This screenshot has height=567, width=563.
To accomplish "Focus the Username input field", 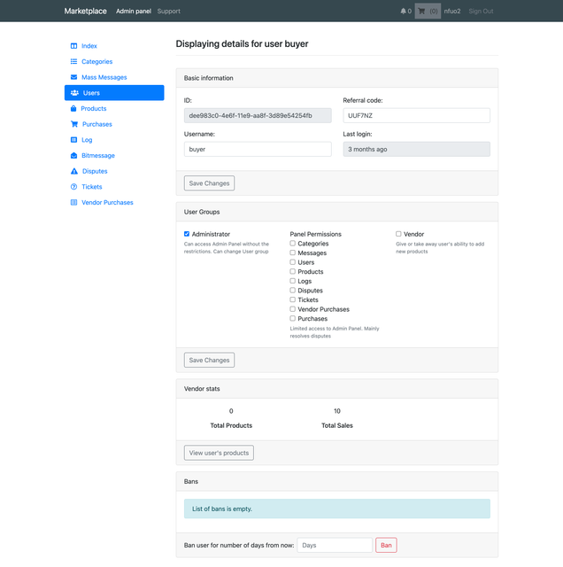I will click(x=258, y=150).
